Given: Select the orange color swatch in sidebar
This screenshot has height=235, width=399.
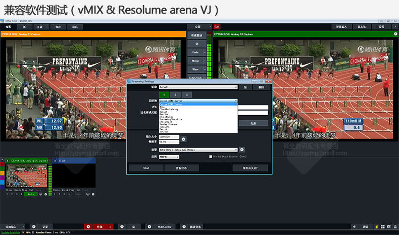Looking at the screenshot, I should click(x=3, y=173).
